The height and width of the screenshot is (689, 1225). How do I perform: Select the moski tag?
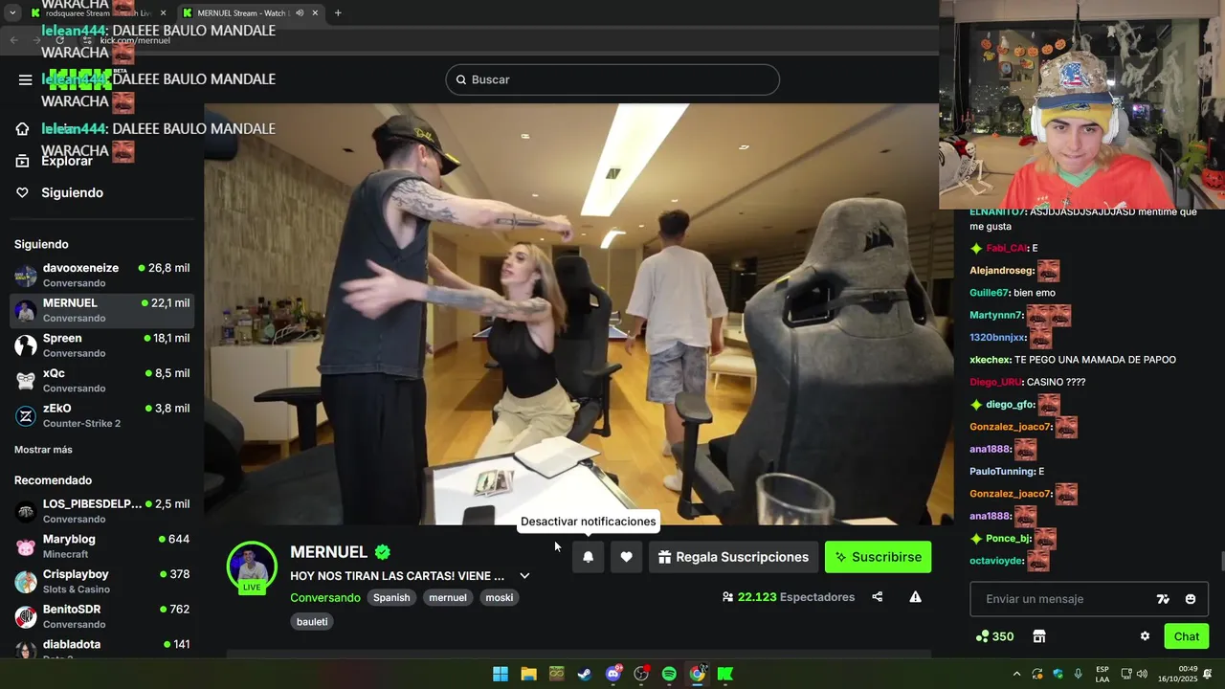click(x=500, y=597)
